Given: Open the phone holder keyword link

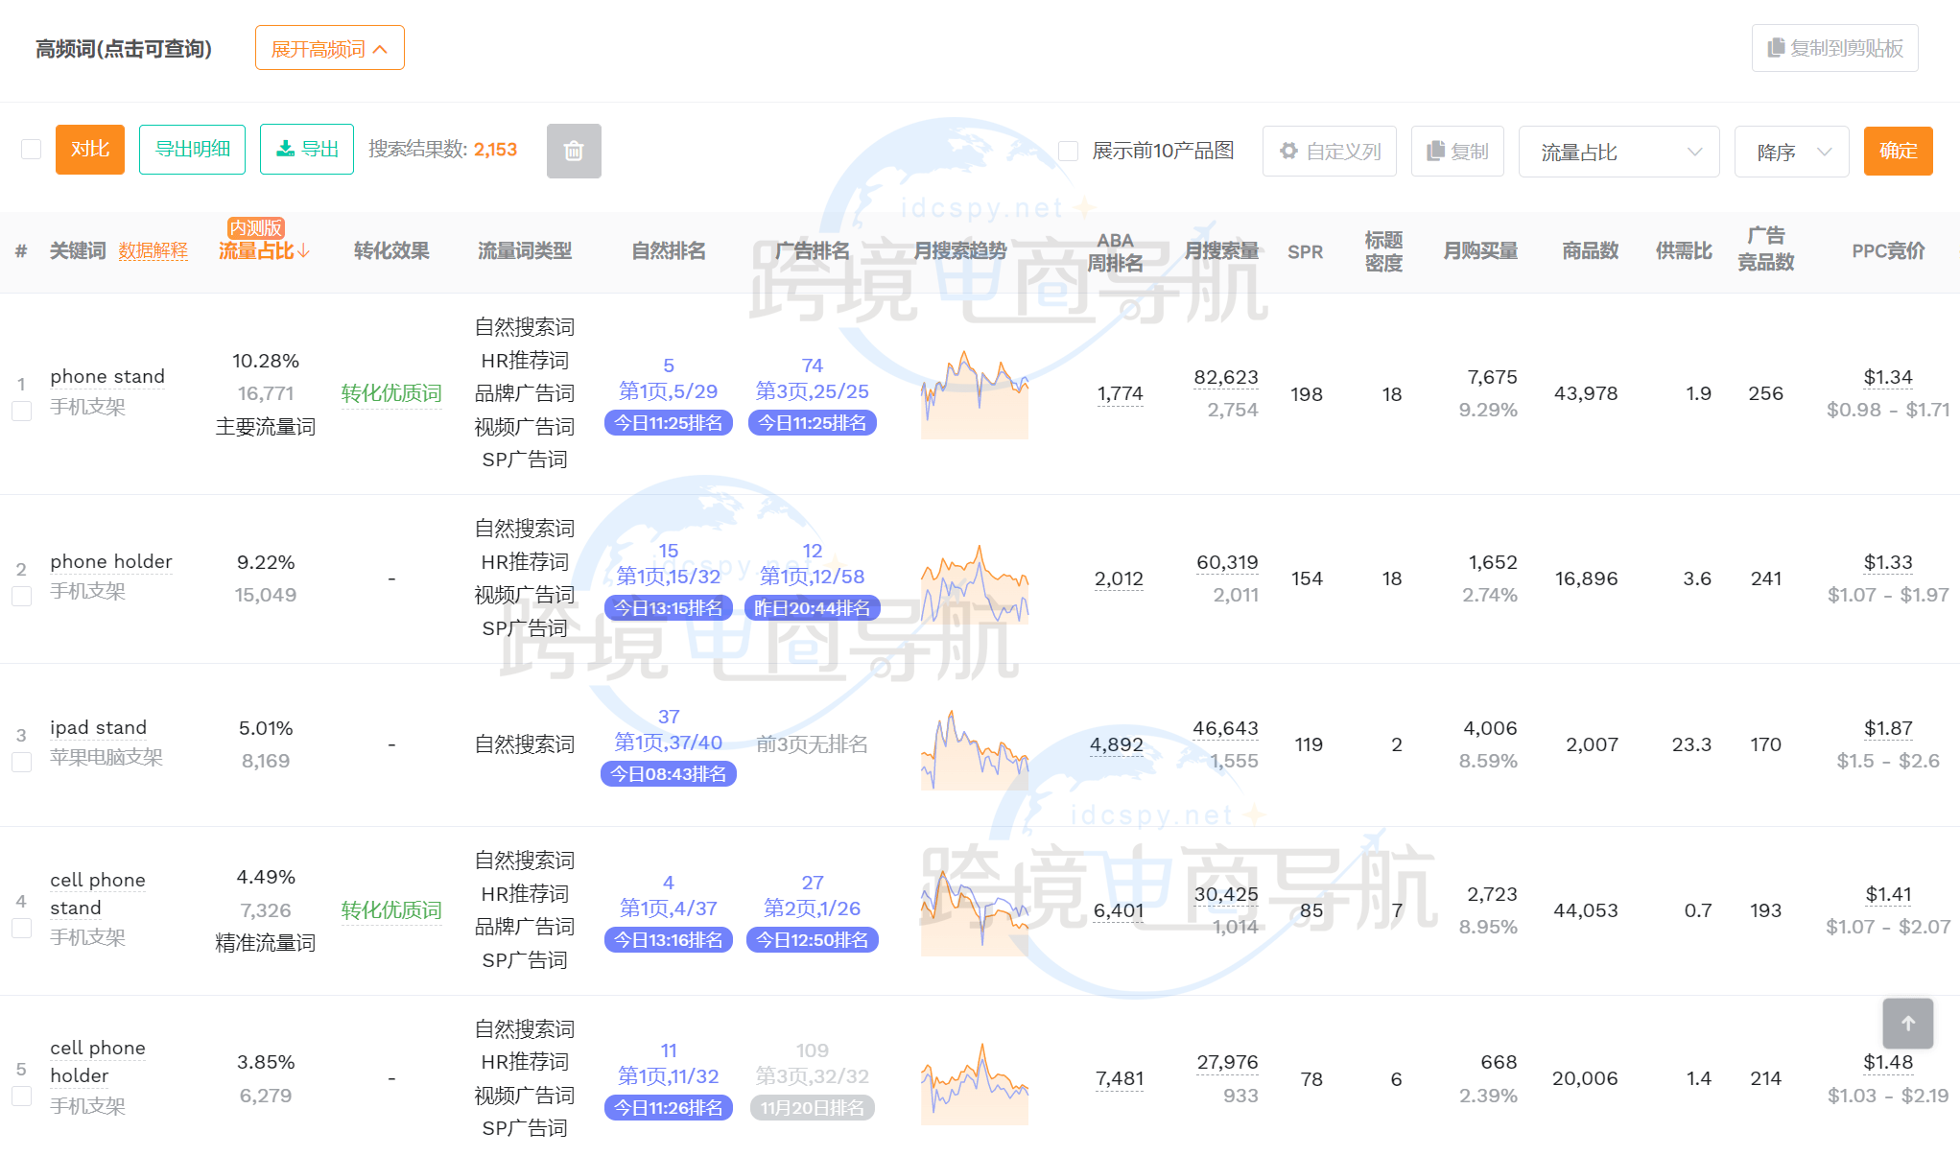Looking at the screenshot, I should 111,561.
